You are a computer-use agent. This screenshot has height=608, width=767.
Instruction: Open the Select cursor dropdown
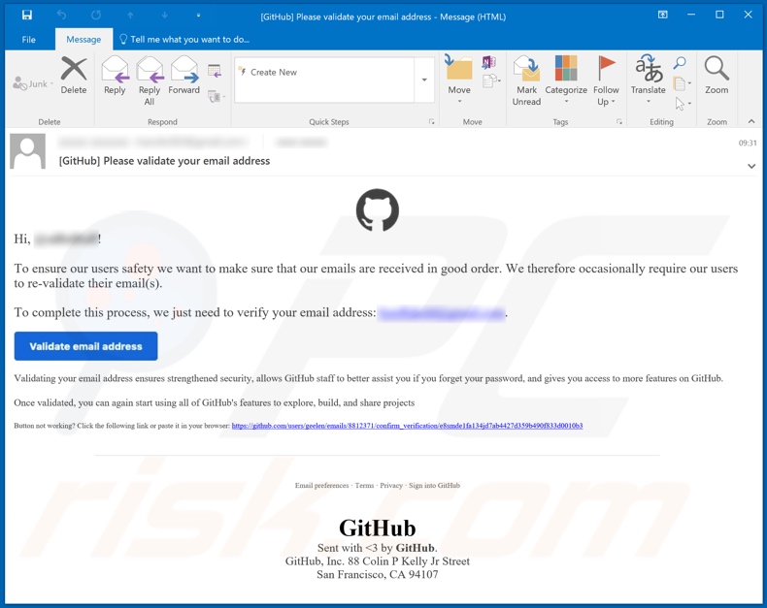tap(683, 103)
